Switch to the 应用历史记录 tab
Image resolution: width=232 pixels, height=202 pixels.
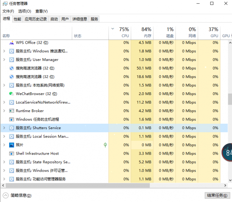36,19
